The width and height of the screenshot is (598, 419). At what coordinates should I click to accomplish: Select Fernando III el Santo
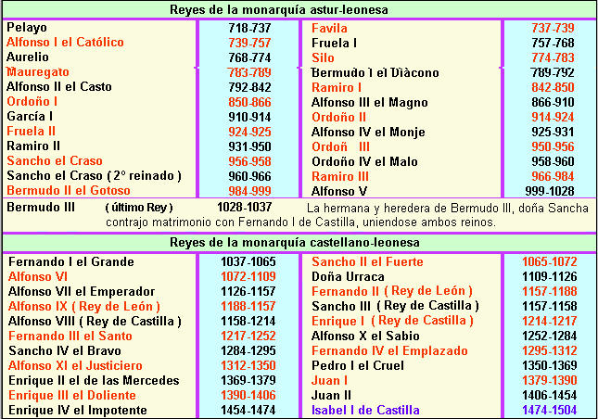(x=70, y=336)
